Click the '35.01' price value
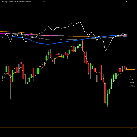 click(131, 79)
